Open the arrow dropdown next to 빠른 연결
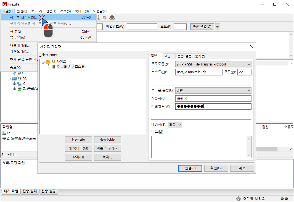 click(x=217, y=27)
